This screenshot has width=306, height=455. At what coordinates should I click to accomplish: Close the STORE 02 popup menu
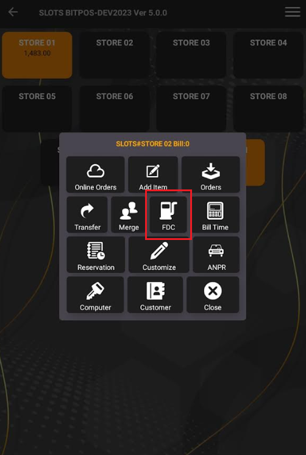(x=213, y=295)
